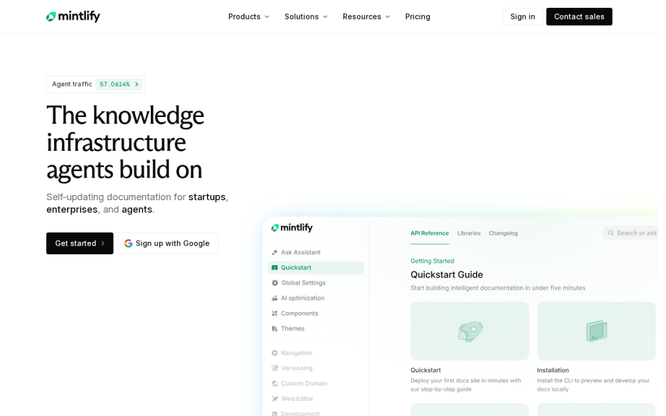
Task: Expand the Resources dropdown menu
Action: pos(367,16)
